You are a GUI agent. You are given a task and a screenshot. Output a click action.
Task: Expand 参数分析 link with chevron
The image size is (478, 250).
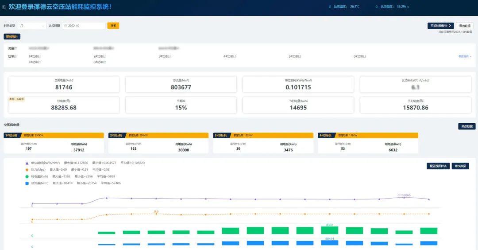tap(464, 56)
